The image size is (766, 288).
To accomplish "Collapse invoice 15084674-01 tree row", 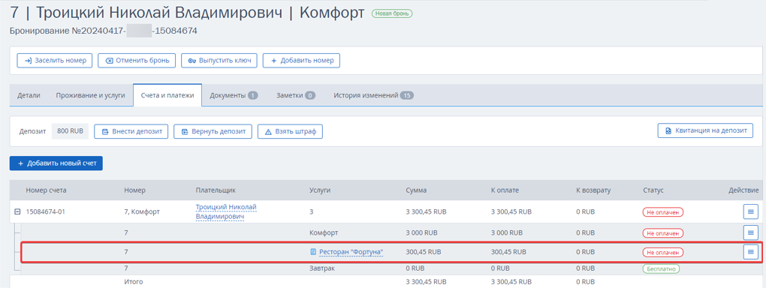I will coord(17,211).
